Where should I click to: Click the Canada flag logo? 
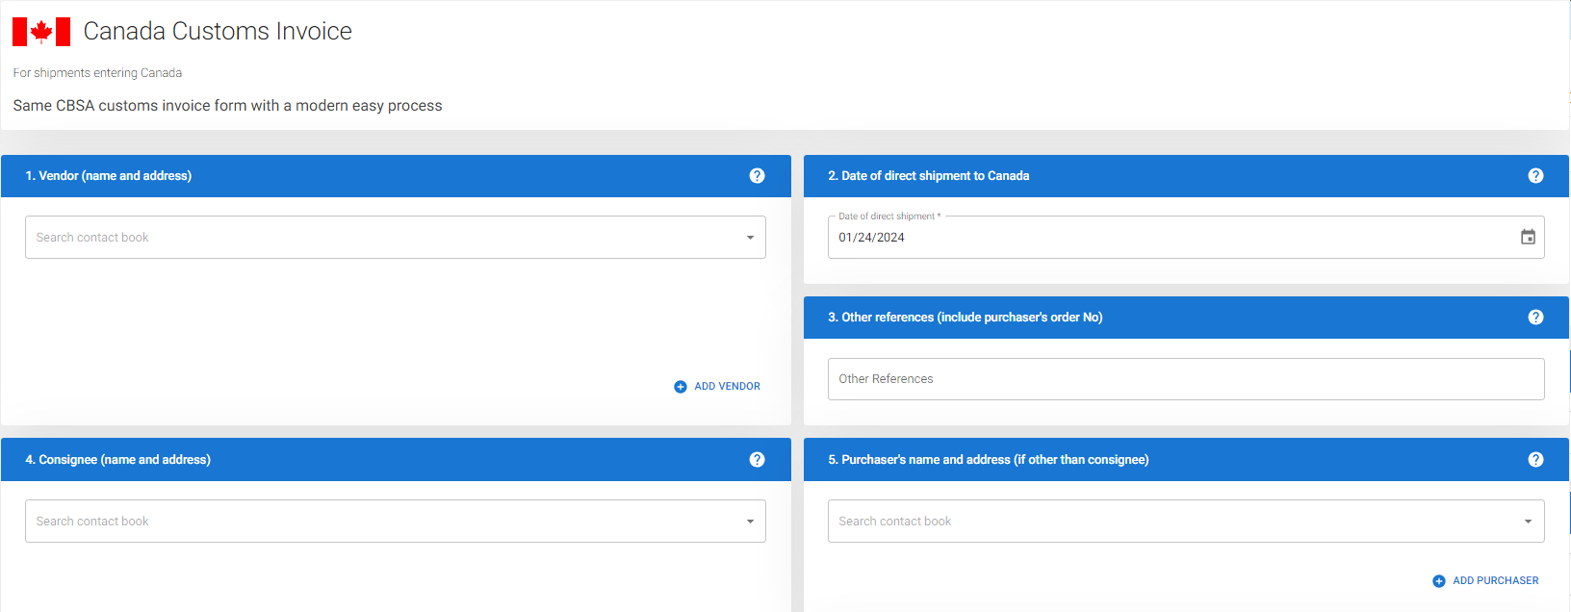(41, 32)
